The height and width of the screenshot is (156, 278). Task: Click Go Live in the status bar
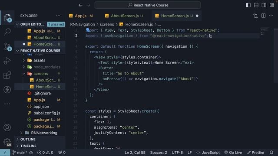click(233, 153)
